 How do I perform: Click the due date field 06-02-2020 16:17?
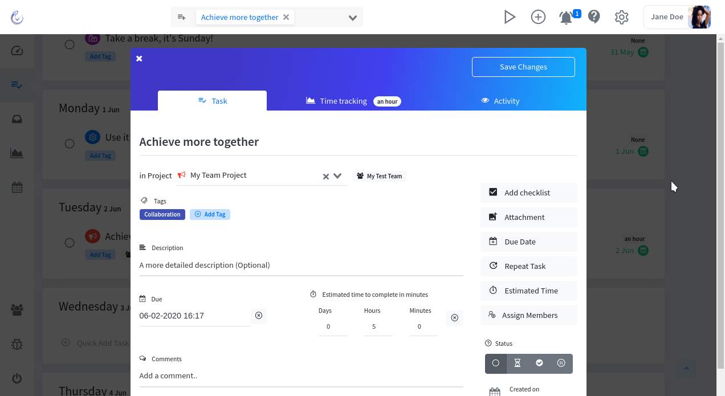[x=194, y=316]
